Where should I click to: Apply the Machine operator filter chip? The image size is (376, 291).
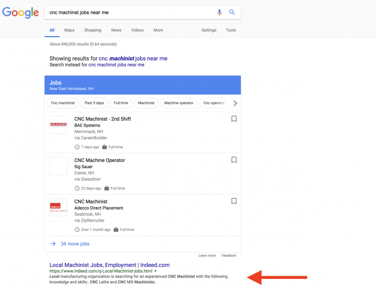tap(179, 103)
